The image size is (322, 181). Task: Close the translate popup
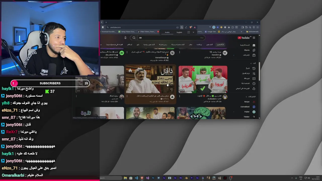point(193,32)
